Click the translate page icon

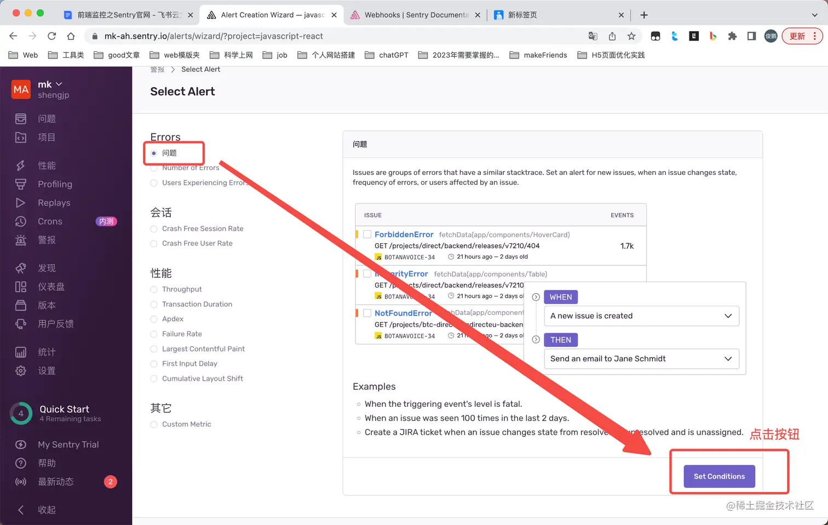tap(593, 36)
